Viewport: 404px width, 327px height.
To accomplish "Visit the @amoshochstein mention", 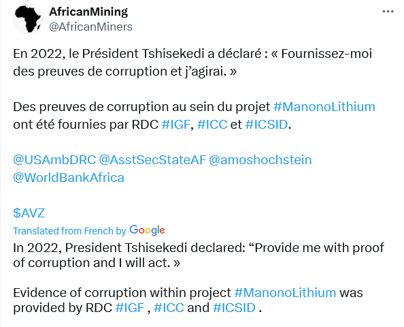I will [260, 160].
